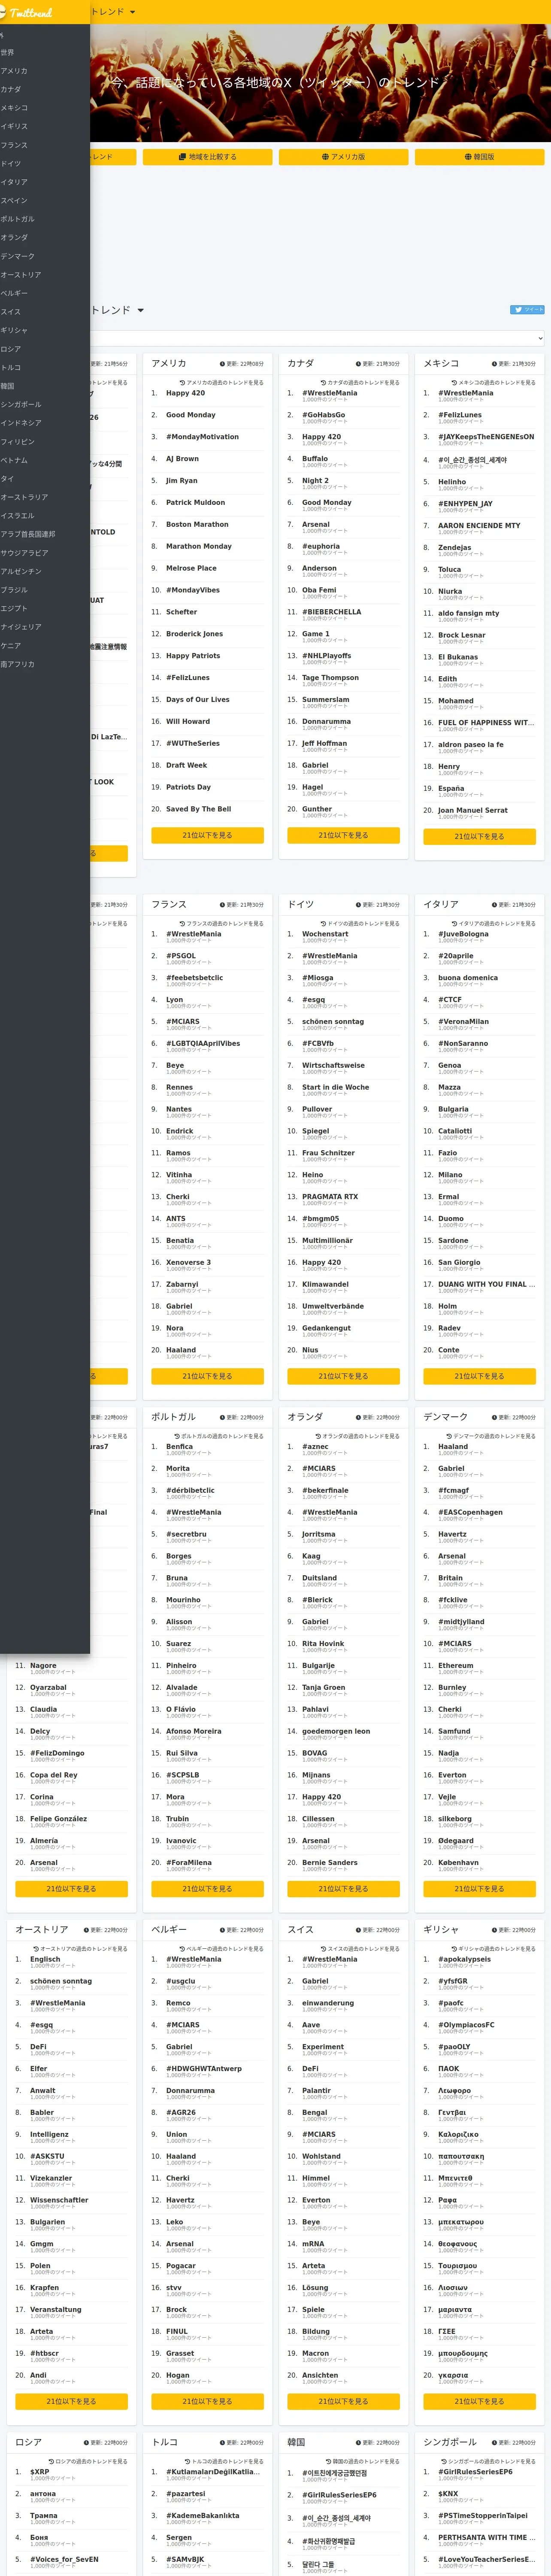Open the region select combo box
This screenshot has height=2576, width=551.
(x=317, y=338)
